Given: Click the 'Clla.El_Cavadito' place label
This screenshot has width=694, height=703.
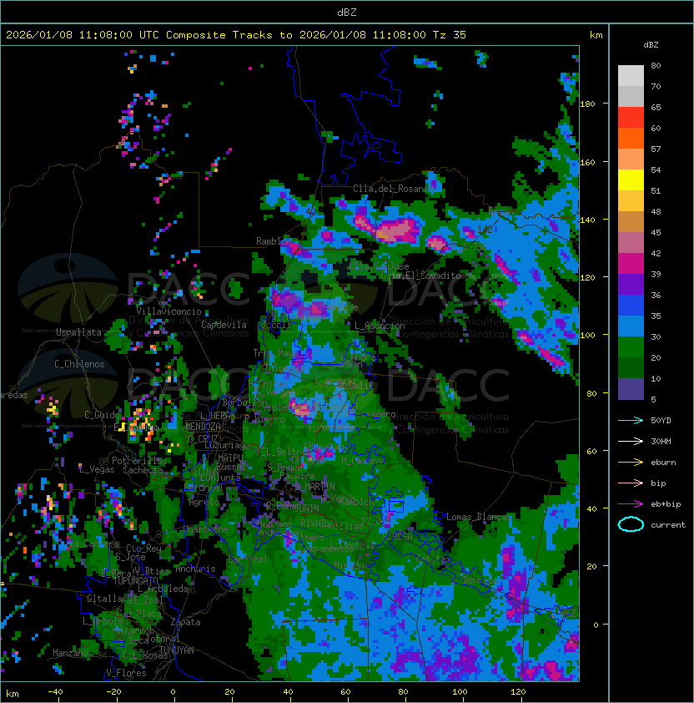Looking at the screenshot, I should 420,276.
